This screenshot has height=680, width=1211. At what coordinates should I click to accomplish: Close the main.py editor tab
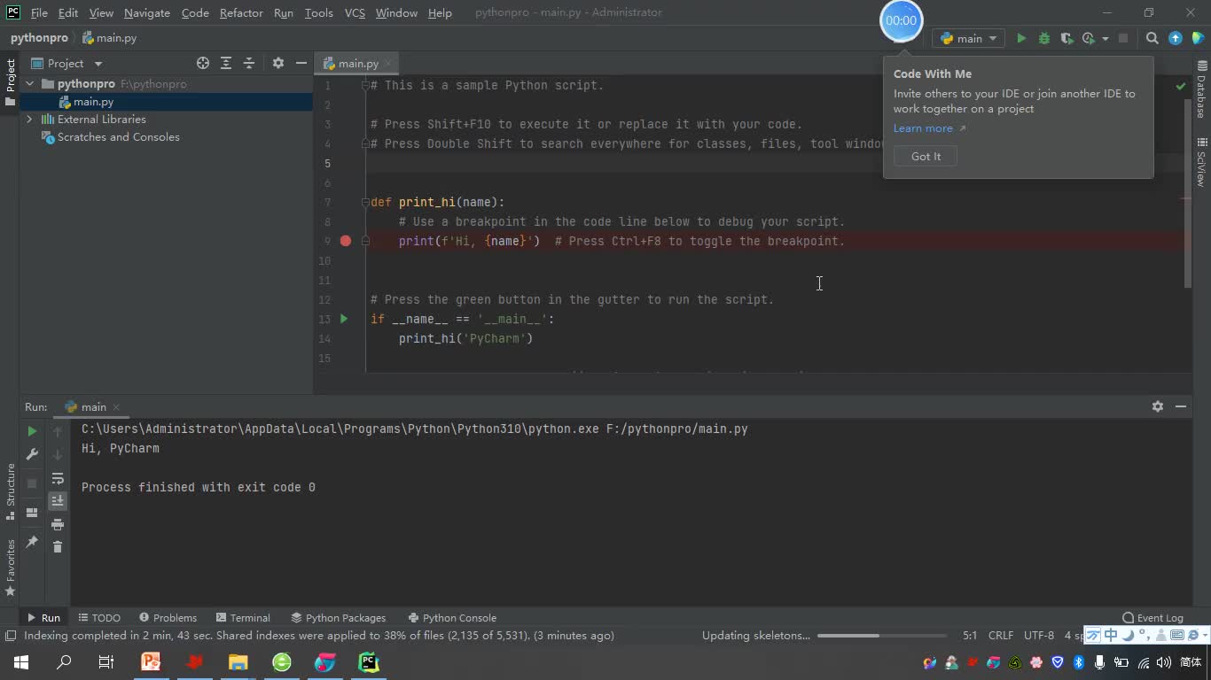click(x=388, y=64)
